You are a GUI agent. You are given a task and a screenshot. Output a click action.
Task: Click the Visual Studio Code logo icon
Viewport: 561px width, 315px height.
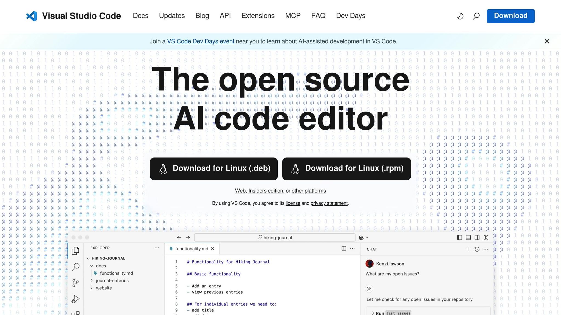(32, 16)
